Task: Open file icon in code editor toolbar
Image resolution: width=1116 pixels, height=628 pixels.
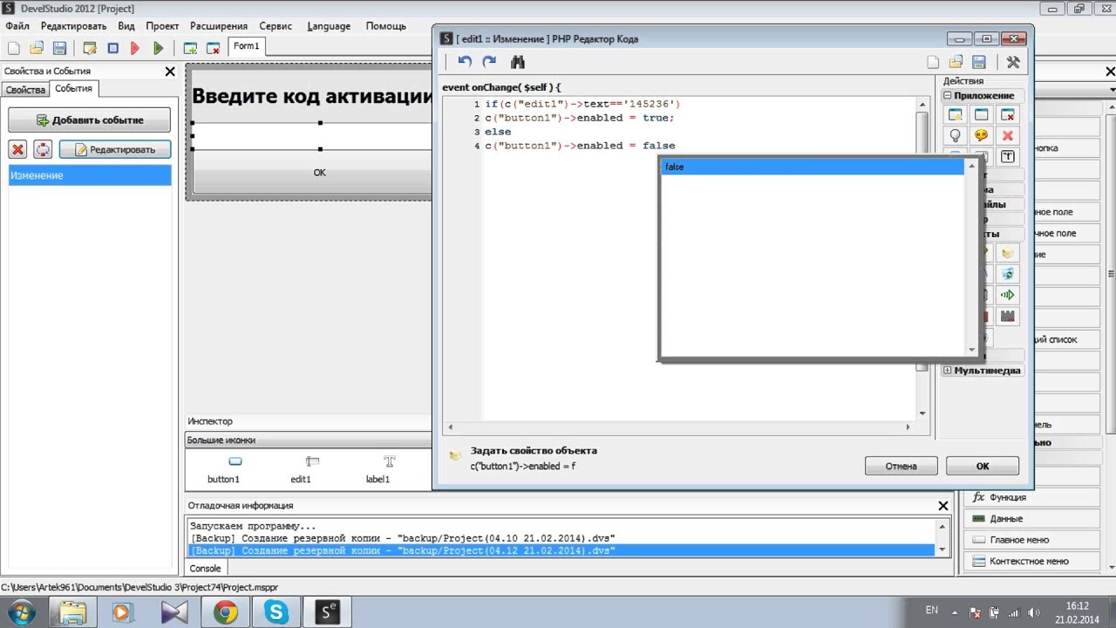Action: pos(956,62)
